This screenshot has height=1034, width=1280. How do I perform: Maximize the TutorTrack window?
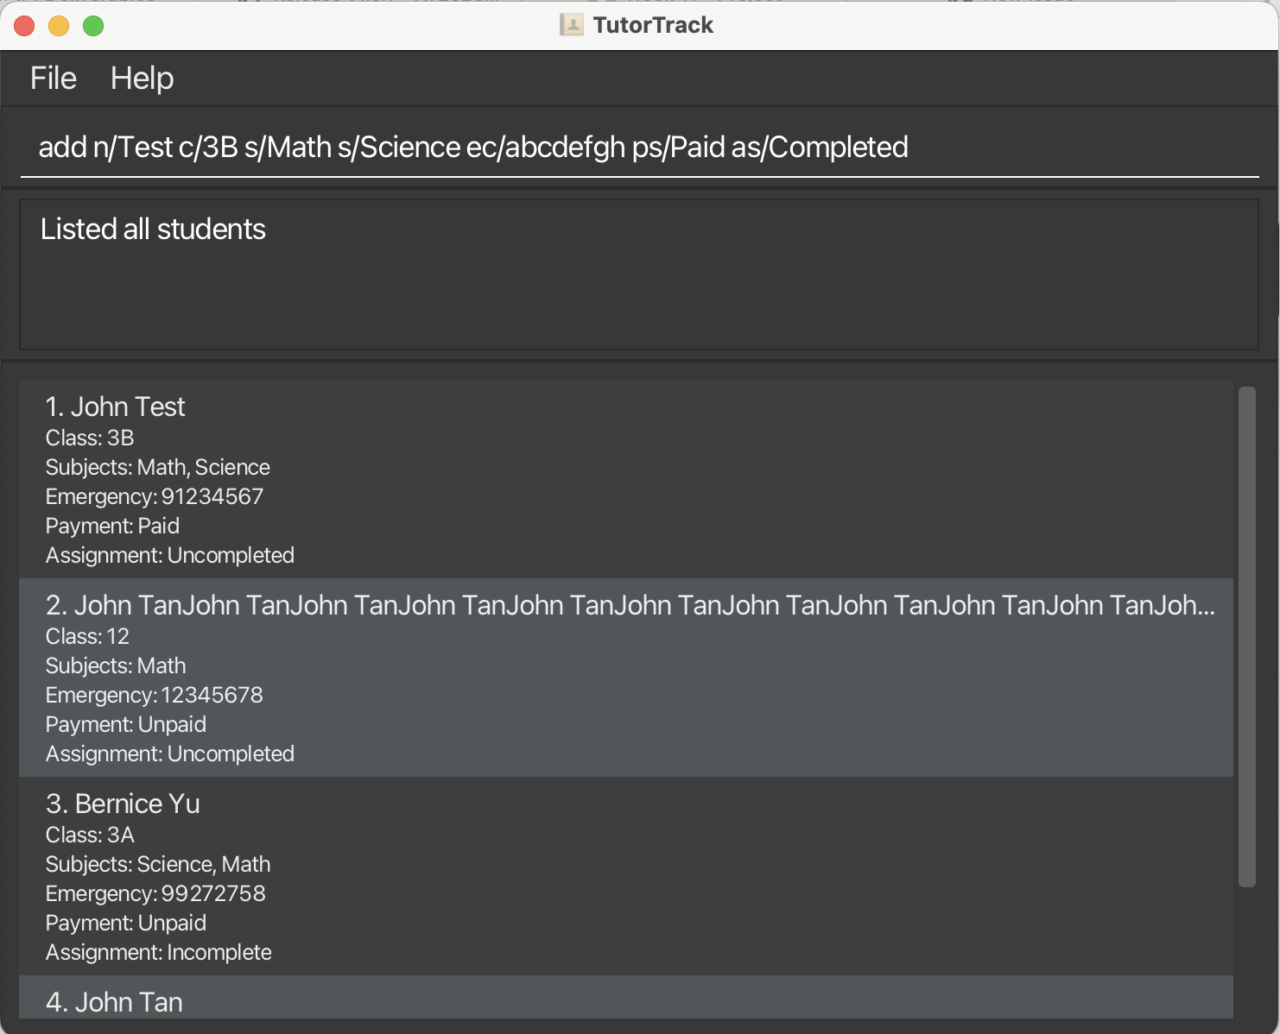(x=93, y=26)
